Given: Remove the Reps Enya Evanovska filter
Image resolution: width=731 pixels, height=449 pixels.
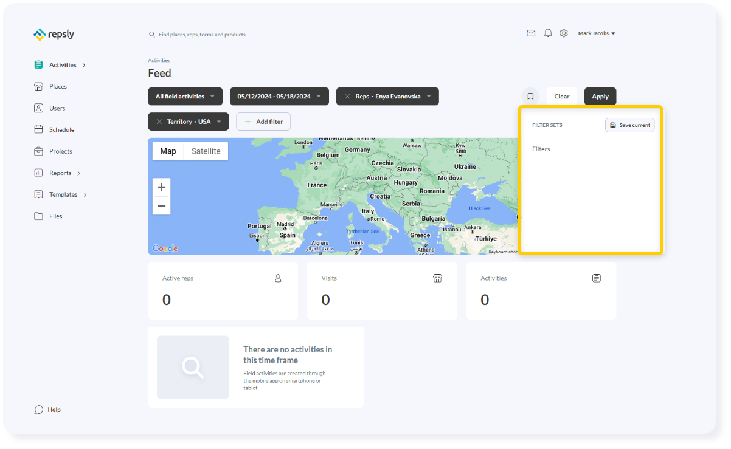Looking at the screenshot, I should coord(347,97).
